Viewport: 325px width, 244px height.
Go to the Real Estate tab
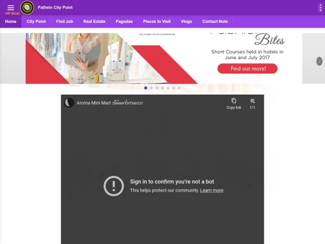click(94, 22)
